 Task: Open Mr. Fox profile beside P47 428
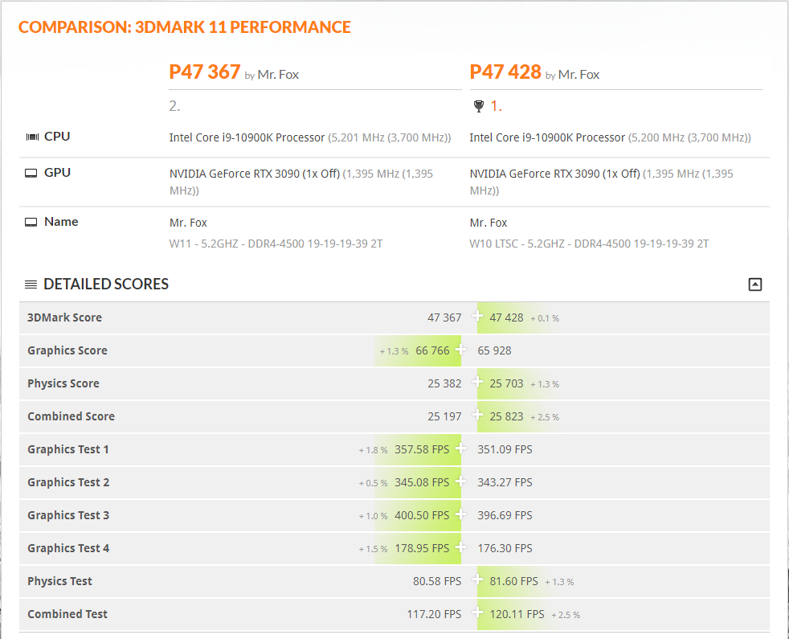pyautogui.click(x=578, y=75)
